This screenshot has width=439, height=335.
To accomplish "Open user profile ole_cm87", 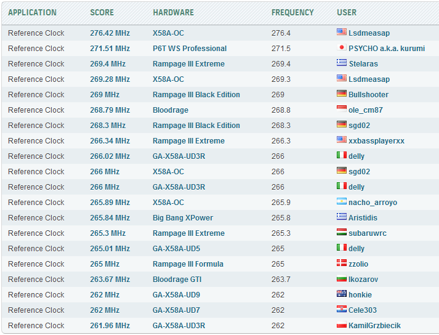I will coord(366,110).
